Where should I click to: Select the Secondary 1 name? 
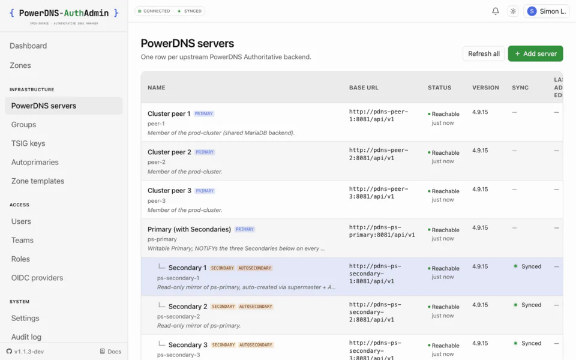coord(187,268)
